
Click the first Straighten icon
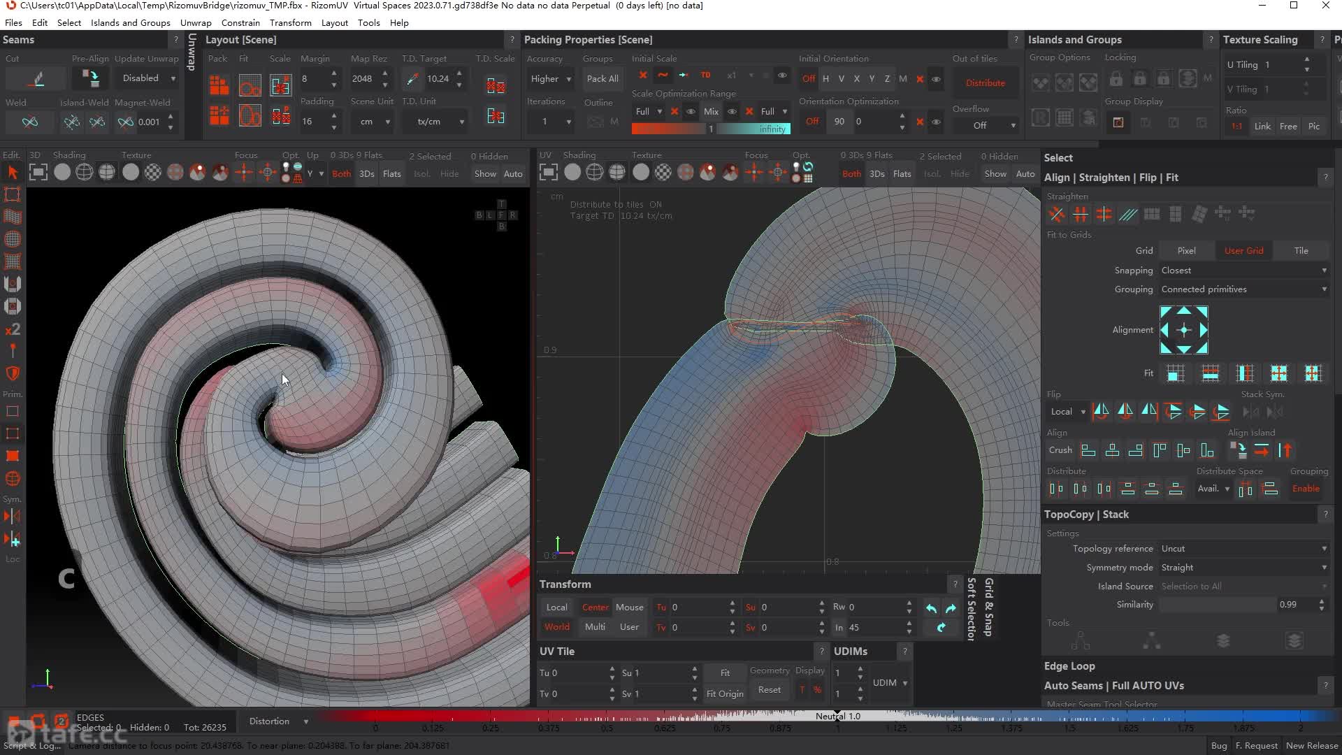click(1057, 214)
